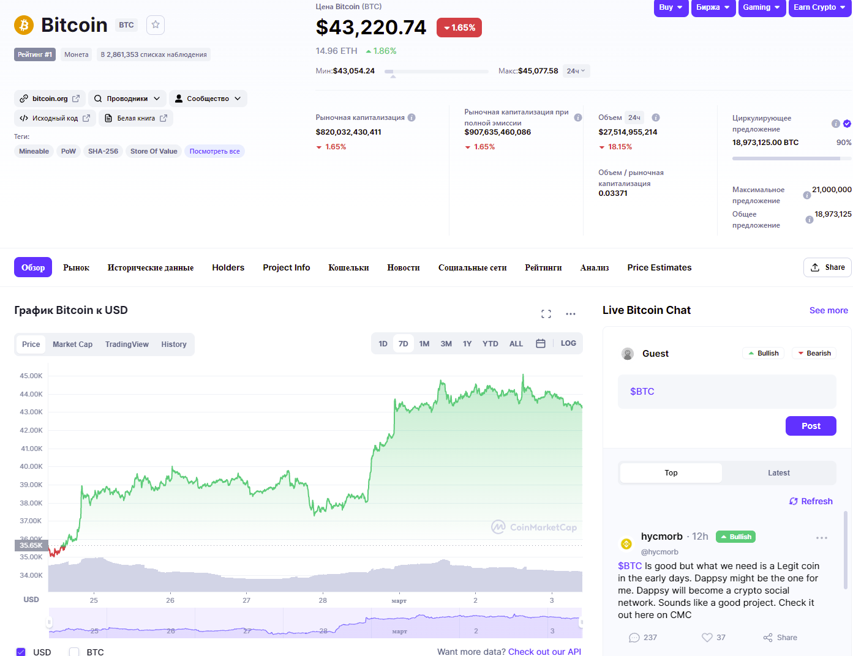Add Bitcoin to watchlist with star icon

click(156, 25)
